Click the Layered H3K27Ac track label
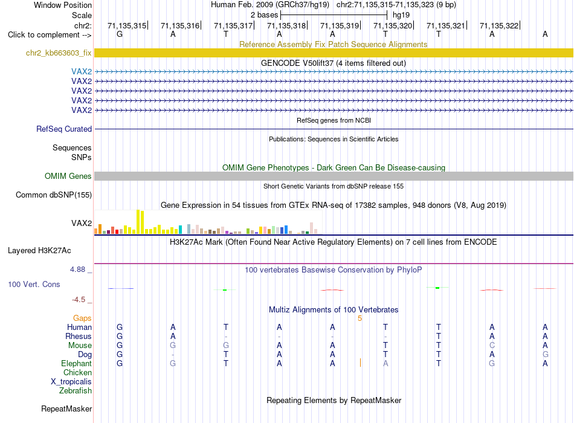574x423 pixels. tap(39, 251)
